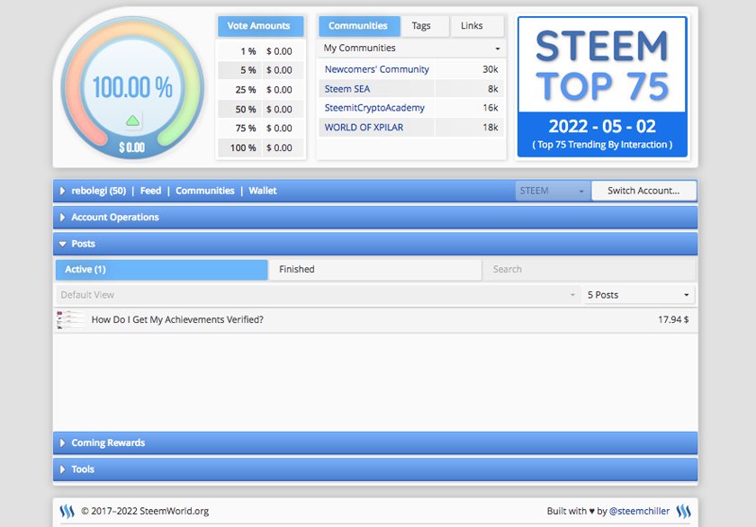The image size is (756, 527).
Task: Select the Communities tab in the top panel
Action: pyautogui.click(x=359, y=26)
